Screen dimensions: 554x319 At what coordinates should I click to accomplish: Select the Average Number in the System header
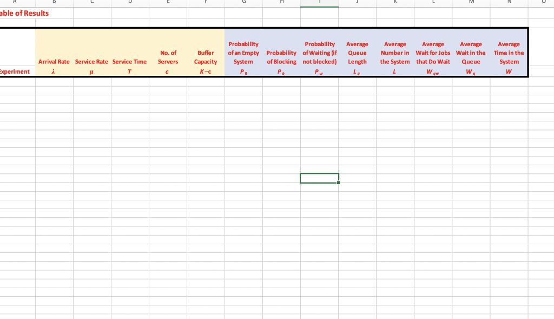395,53
